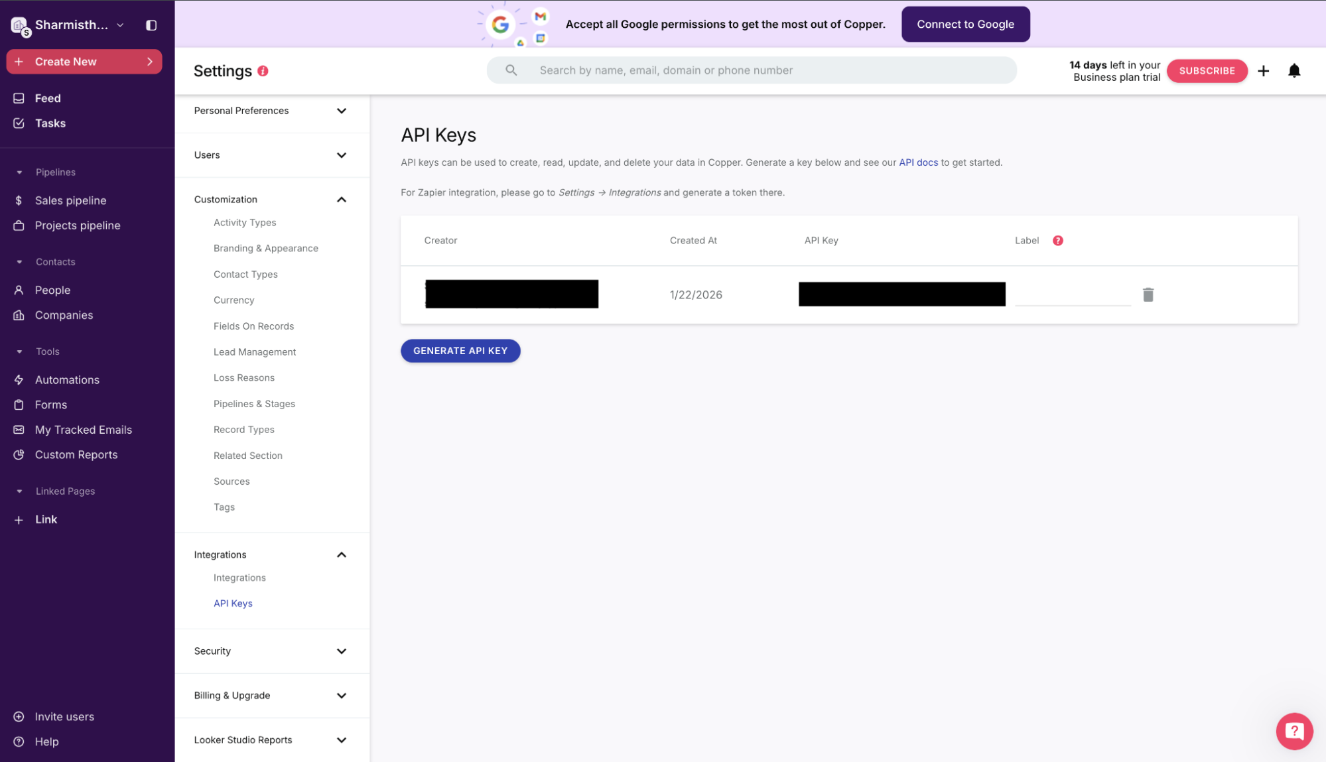Open the help chat bubble

pyautogui.click(x=1293, y=731)
